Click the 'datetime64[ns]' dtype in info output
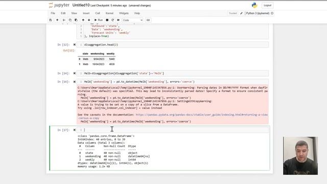Screen dimensions: 327x184 tap(138, 156)
